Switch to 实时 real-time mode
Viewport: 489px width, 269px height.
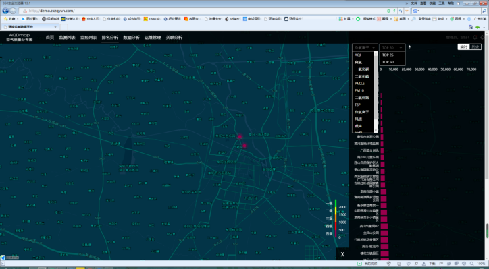pyautogui.click(x=464, y=47)
